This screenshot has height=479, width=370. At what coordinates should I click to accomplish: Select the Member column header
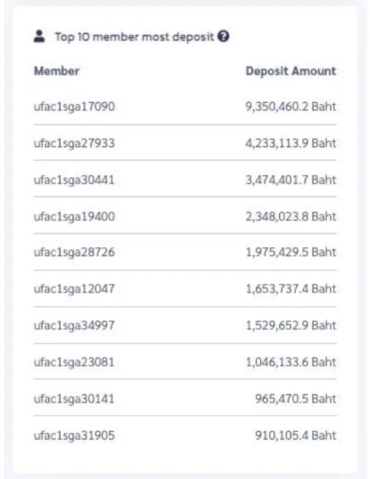(56, 71)
